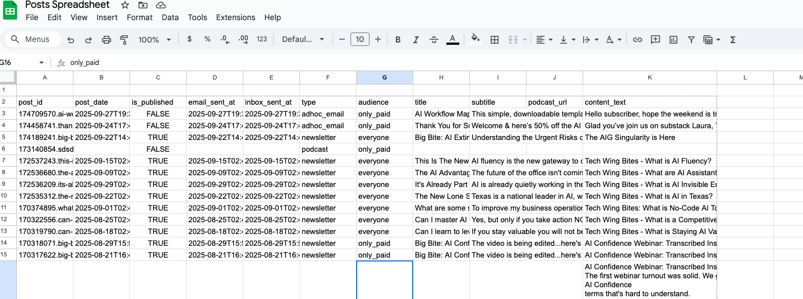
Task: Click cell with The AIG Singularity is Here
Action: click(650, 138)
